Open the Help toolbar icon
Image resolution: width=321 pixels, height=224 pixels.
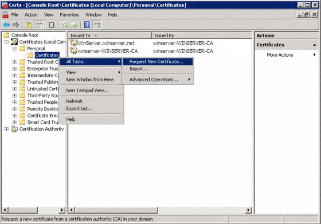(87, 25)
